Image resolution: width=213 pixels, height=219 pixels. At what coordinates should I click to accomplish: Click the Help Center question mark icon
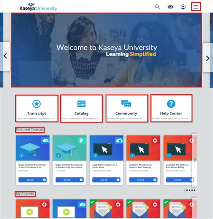[x=171, y=104]
